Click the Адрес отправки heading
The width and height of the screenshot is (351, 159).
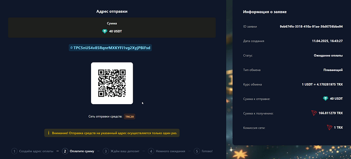tap(112, 11)
